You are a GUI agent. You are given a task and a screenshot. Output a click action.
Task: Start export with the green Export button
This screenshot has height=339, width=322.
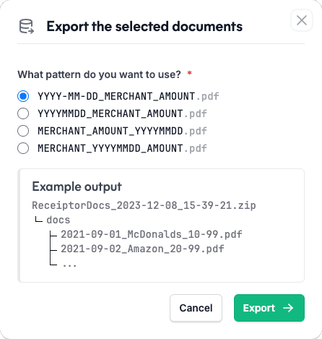269,308
